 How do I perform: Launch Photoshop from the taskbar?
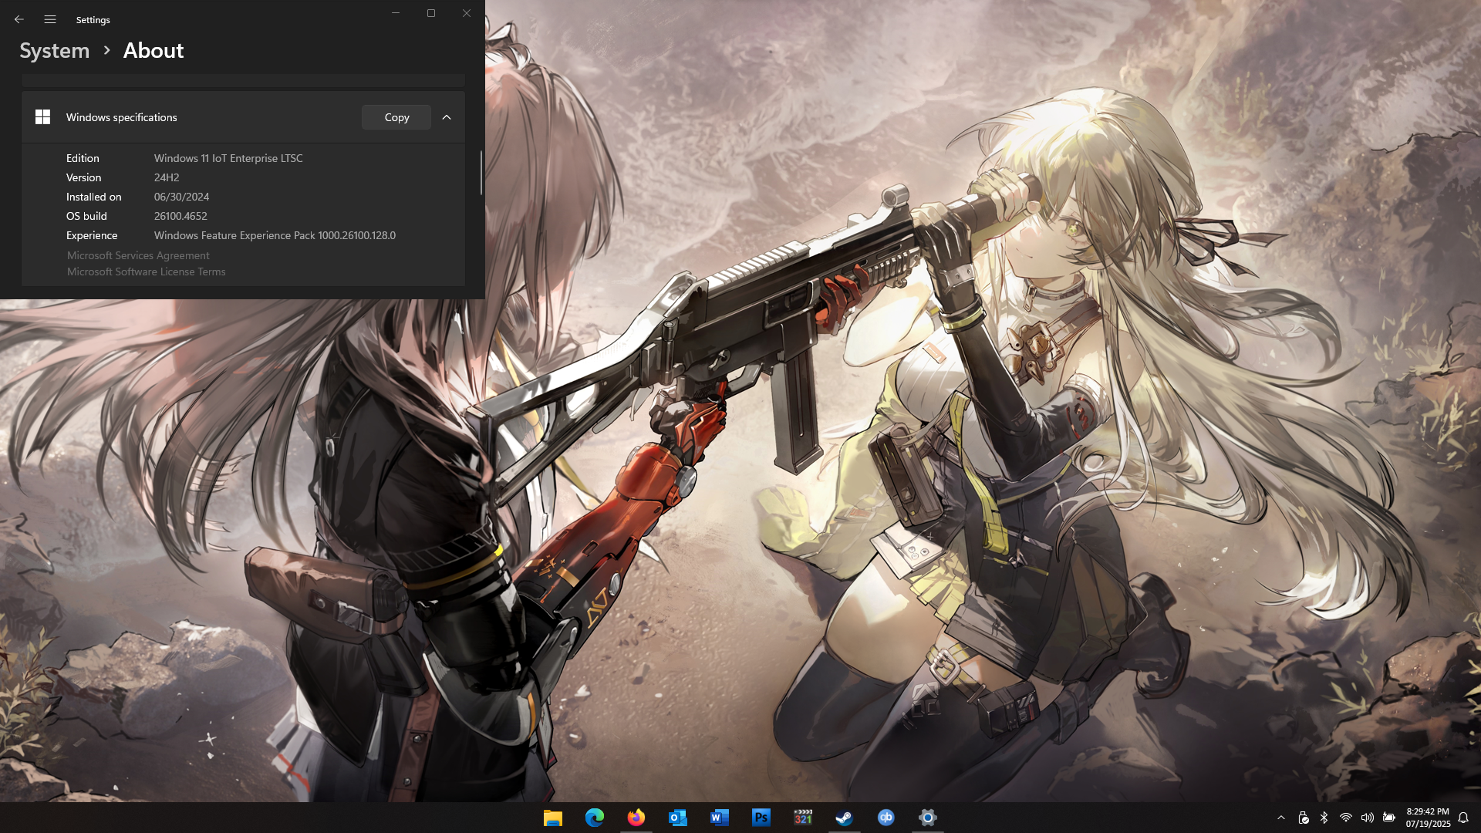coord(761,818)
